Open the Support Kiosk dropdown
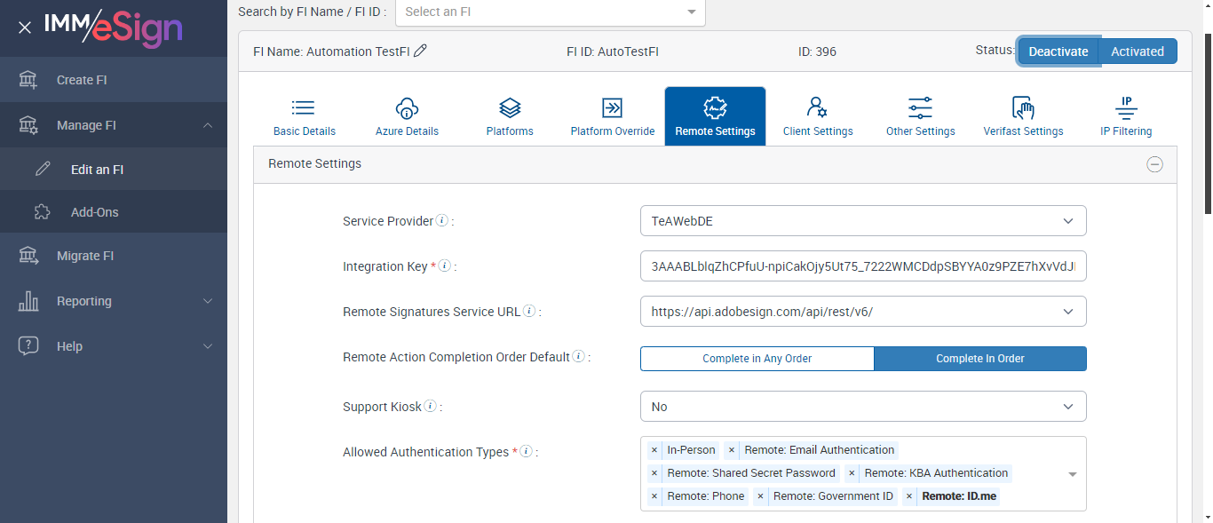Image resolution: width=1213 pixels, height=523 pixels. [x=862, y=407]
